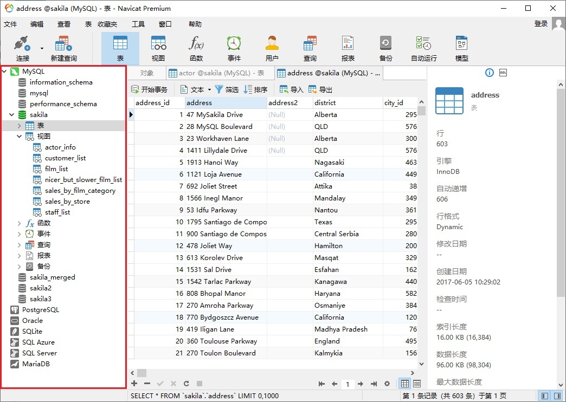
Task: Click the horizontal scrollbar thumb of data grid
Action: point(142,373)
